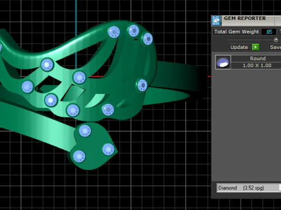The image size is (281, 210).
Task: Select the Round gem entry label
Action: click(x=258, y=58)
